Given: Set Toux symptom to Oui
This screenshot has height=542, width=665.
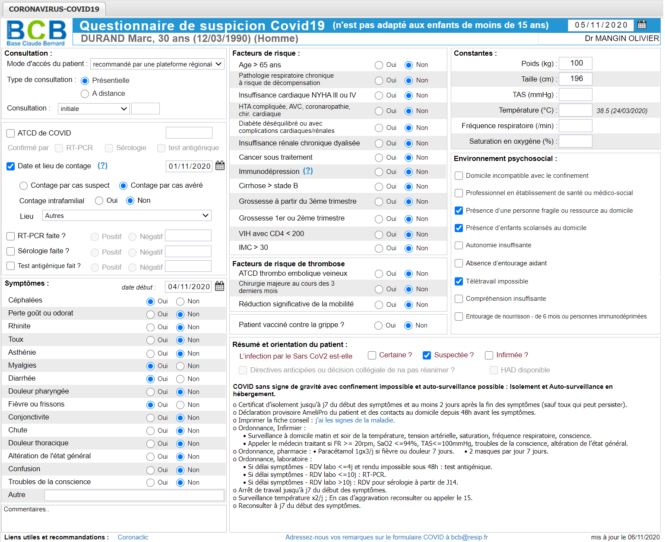Looking at the screenshot, I should coord(150,340).
